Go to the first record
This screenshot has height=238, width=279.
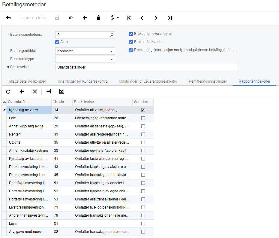click(x=129, y=18)
